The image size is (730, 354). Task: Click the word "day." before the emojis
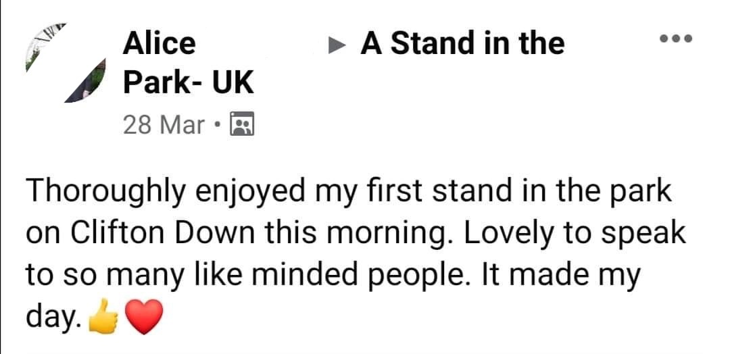pyautogui.click(x=56, y=315)
